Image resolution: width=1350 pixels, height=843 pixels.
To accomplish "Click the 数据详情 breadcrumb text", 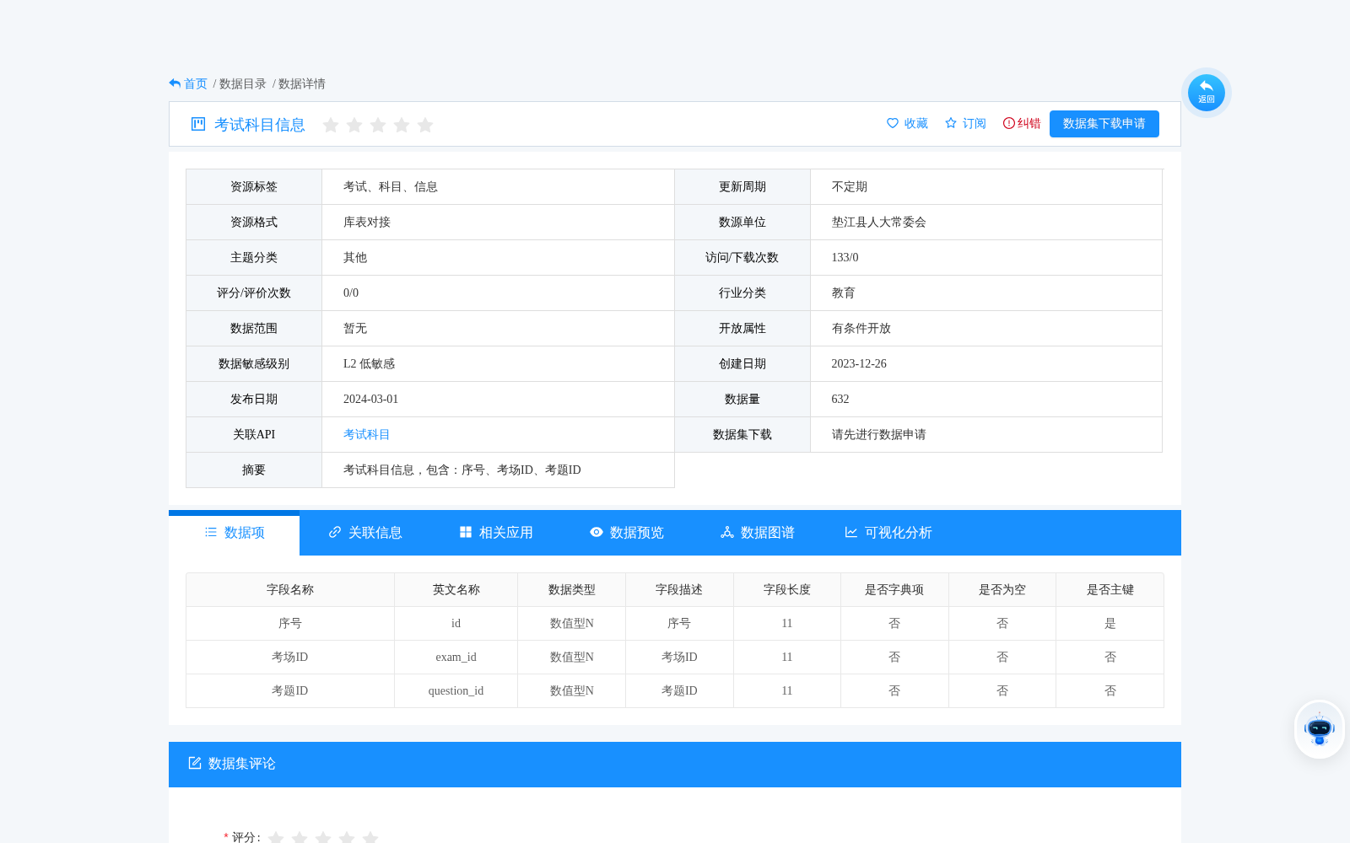I will [x=302, y=83].
